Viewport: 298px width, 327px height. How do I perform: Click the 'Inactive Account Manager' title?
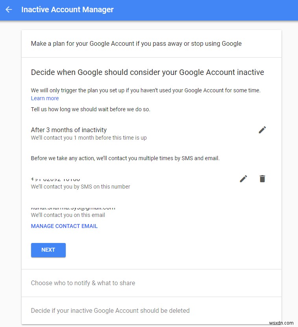click(x=67, y=9)
